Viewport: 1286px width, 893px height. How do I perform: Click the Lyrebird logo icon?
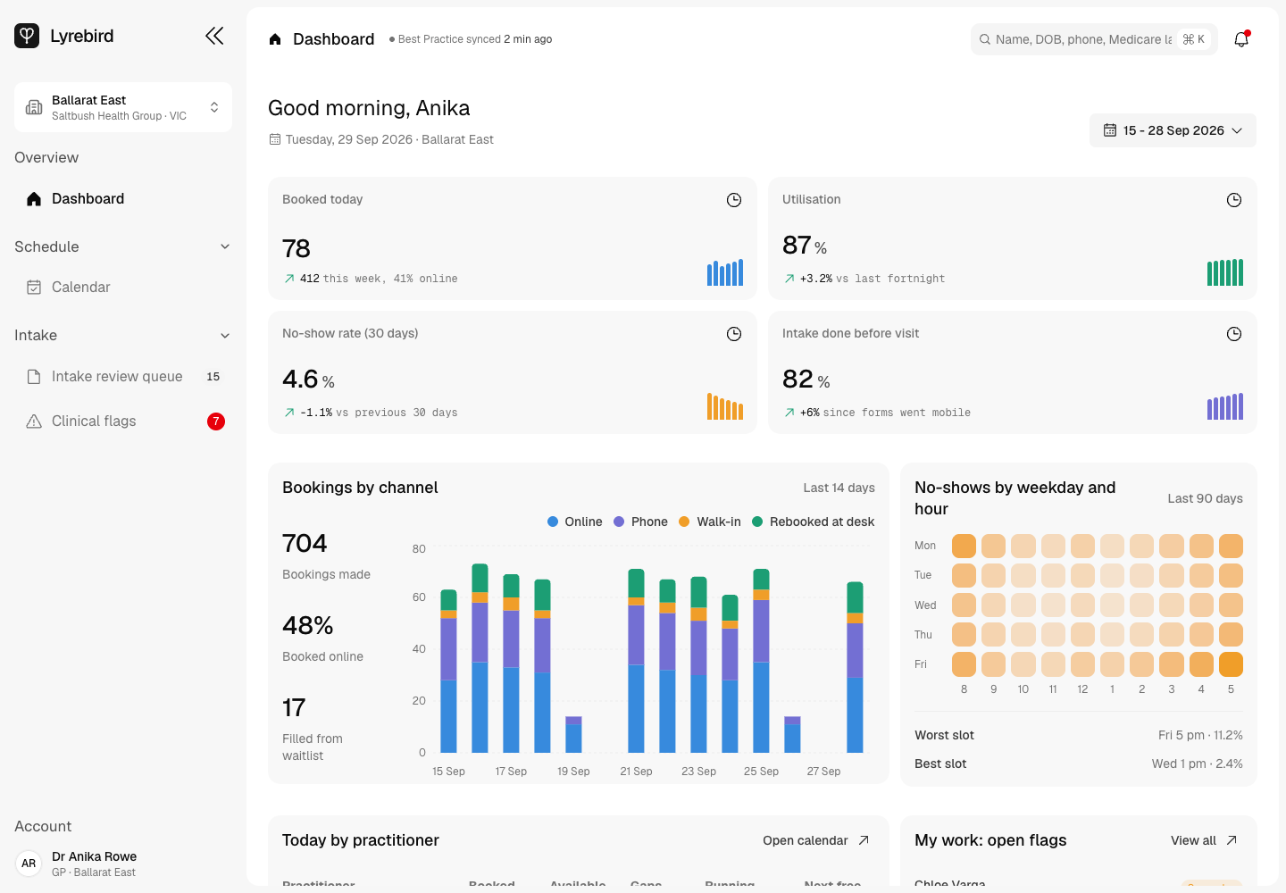pos(27,36)
